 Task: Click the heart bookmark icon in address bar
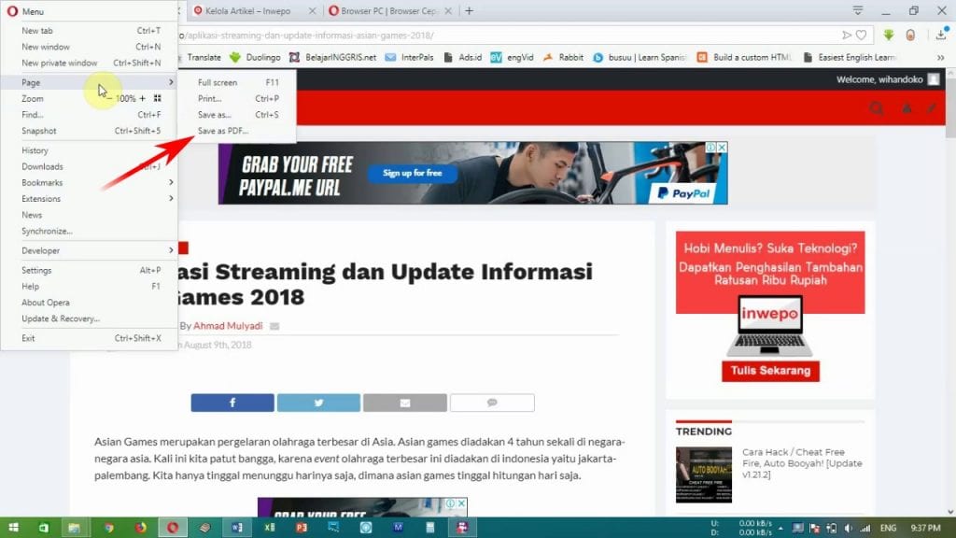pyautogui.click(x=861, y=35)
